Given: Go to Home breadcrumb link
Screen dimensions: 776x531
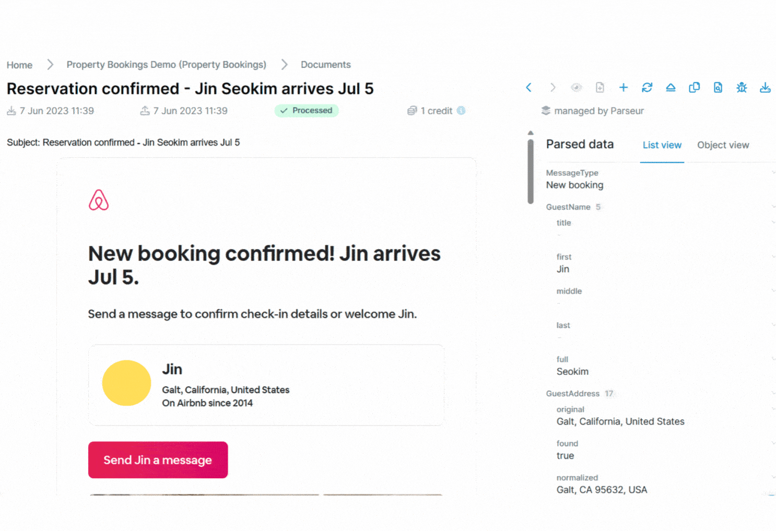Looking at the screenshot, I should click(19, 65).
